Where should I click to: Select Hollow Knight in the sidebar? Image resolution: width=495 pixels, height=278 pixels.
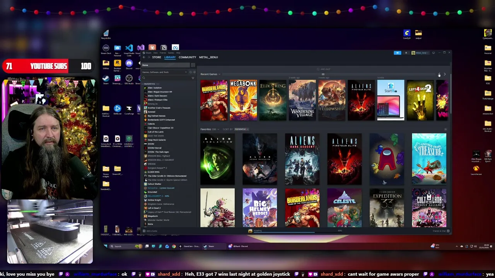(x=154, y=200)
